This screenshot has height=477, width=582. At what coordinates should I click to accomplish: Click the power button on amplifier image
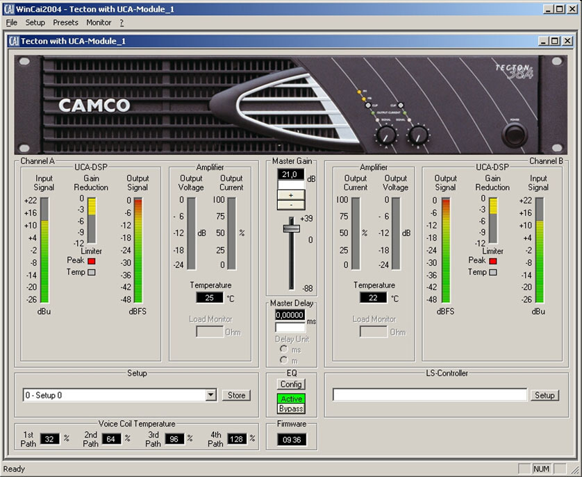(x=515, y=135)
